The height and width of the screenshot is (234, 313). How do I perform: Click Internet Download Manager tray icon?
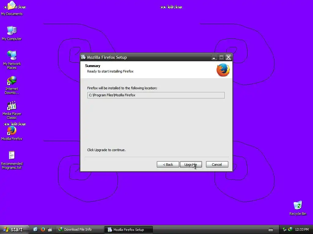[290, 229]
